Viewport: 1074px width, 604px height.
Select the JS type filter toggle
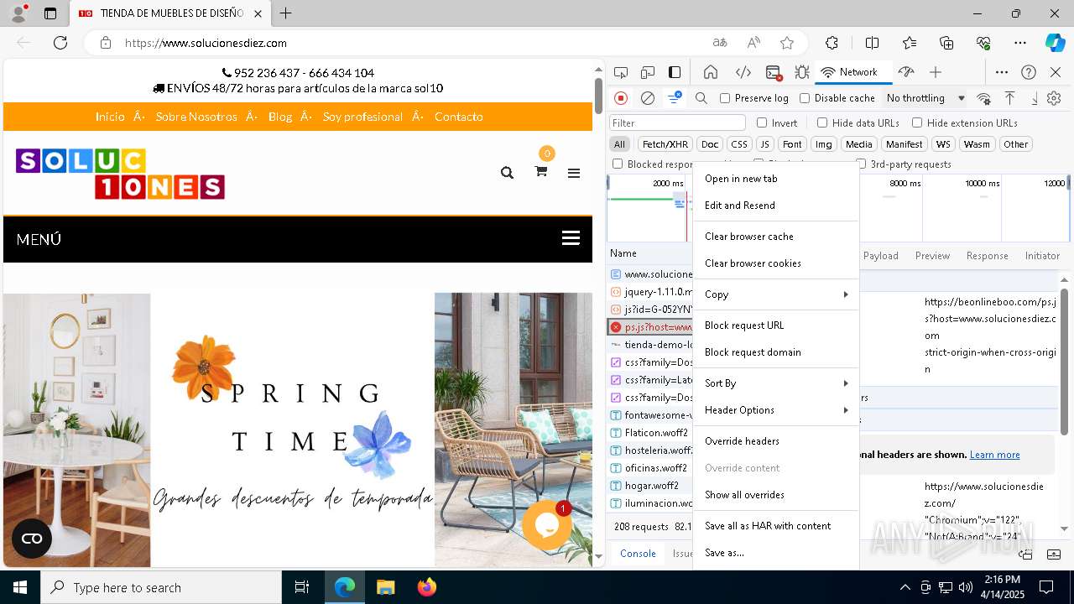(764, 144)
